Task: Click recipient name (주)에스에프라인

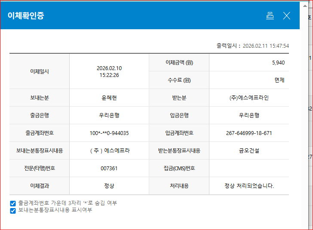Action: [249, 98]
